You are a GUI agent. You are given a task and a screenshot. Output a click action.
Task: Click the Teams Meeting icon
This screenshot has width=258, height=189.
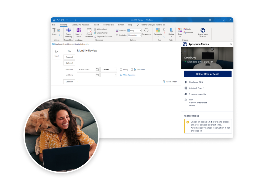tap(69, 30)
